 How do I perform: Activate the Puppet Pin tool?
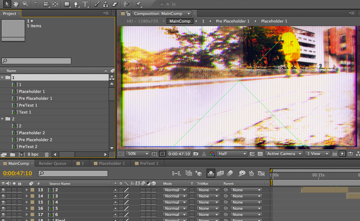click(138, 4)
